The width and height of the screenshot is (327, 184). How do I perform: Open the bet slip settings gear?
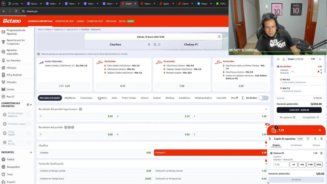321,139
